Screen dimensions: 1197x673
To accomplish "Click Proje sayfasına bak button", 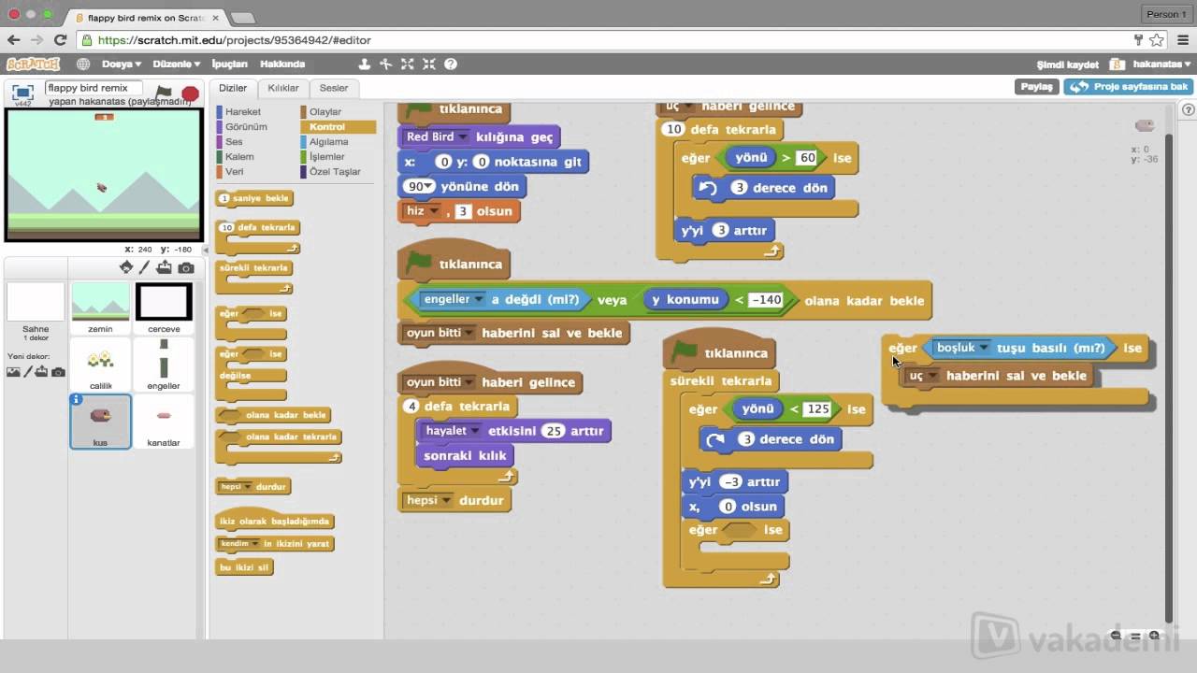I will click(1128, 86).
